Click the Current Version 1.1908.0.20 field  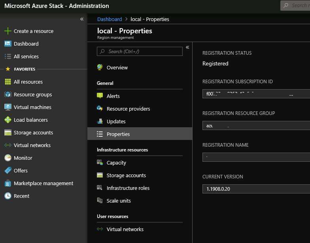[256, 189]
